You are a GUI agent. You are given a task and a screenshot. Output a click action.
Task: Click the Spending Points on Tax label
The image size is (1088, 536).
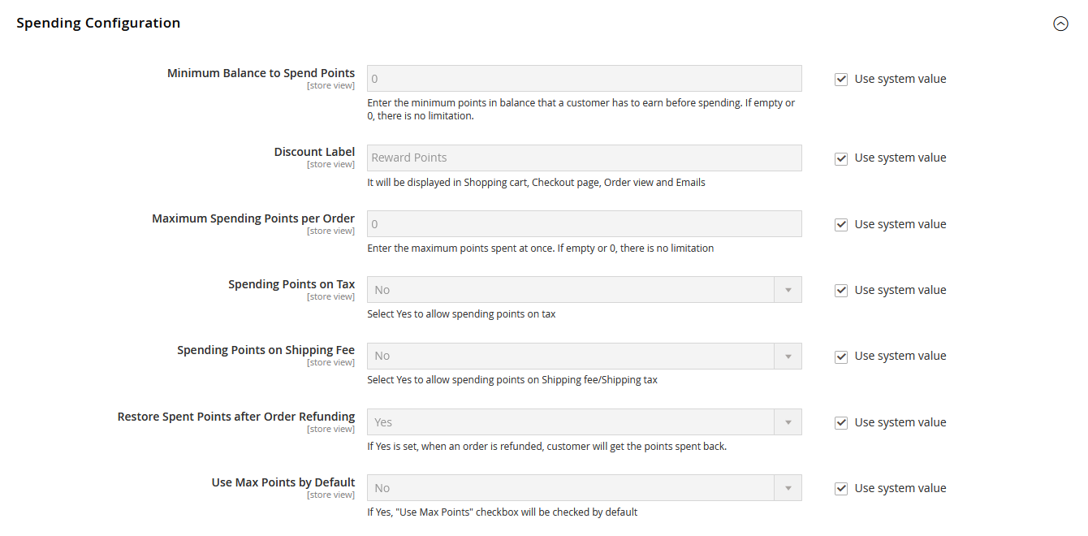(291, 284)
